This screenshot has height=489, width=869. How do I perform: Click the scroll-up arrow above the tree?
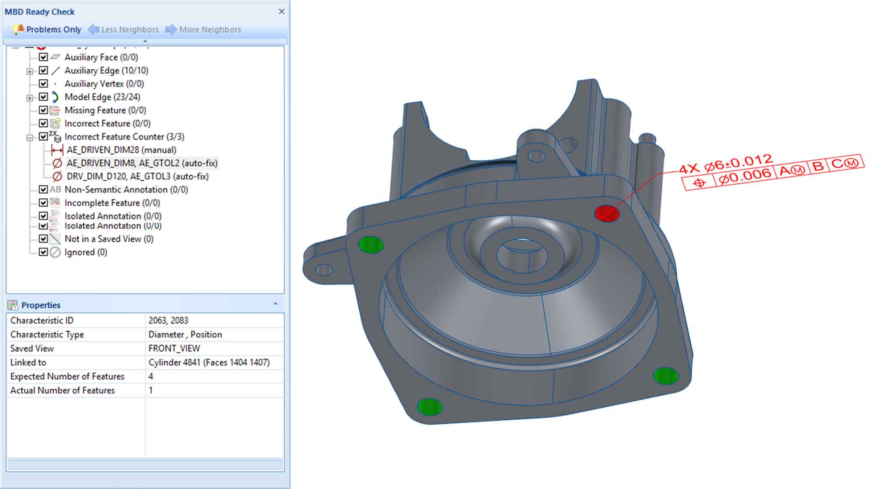[x=145, y=41]
